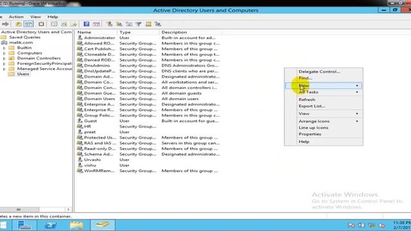The image size is (411, 231).
Task: Expand the Domain Controllers tree node
Action: click(4, 58)
